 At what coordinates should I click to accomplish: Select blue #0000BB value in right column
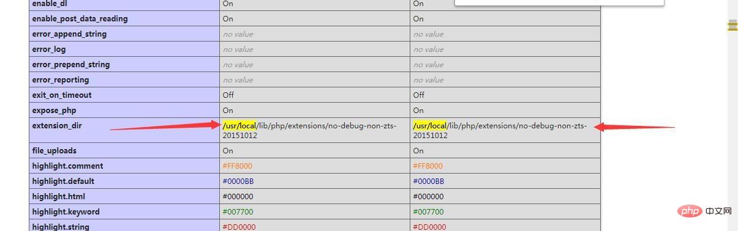pos(429,182)
